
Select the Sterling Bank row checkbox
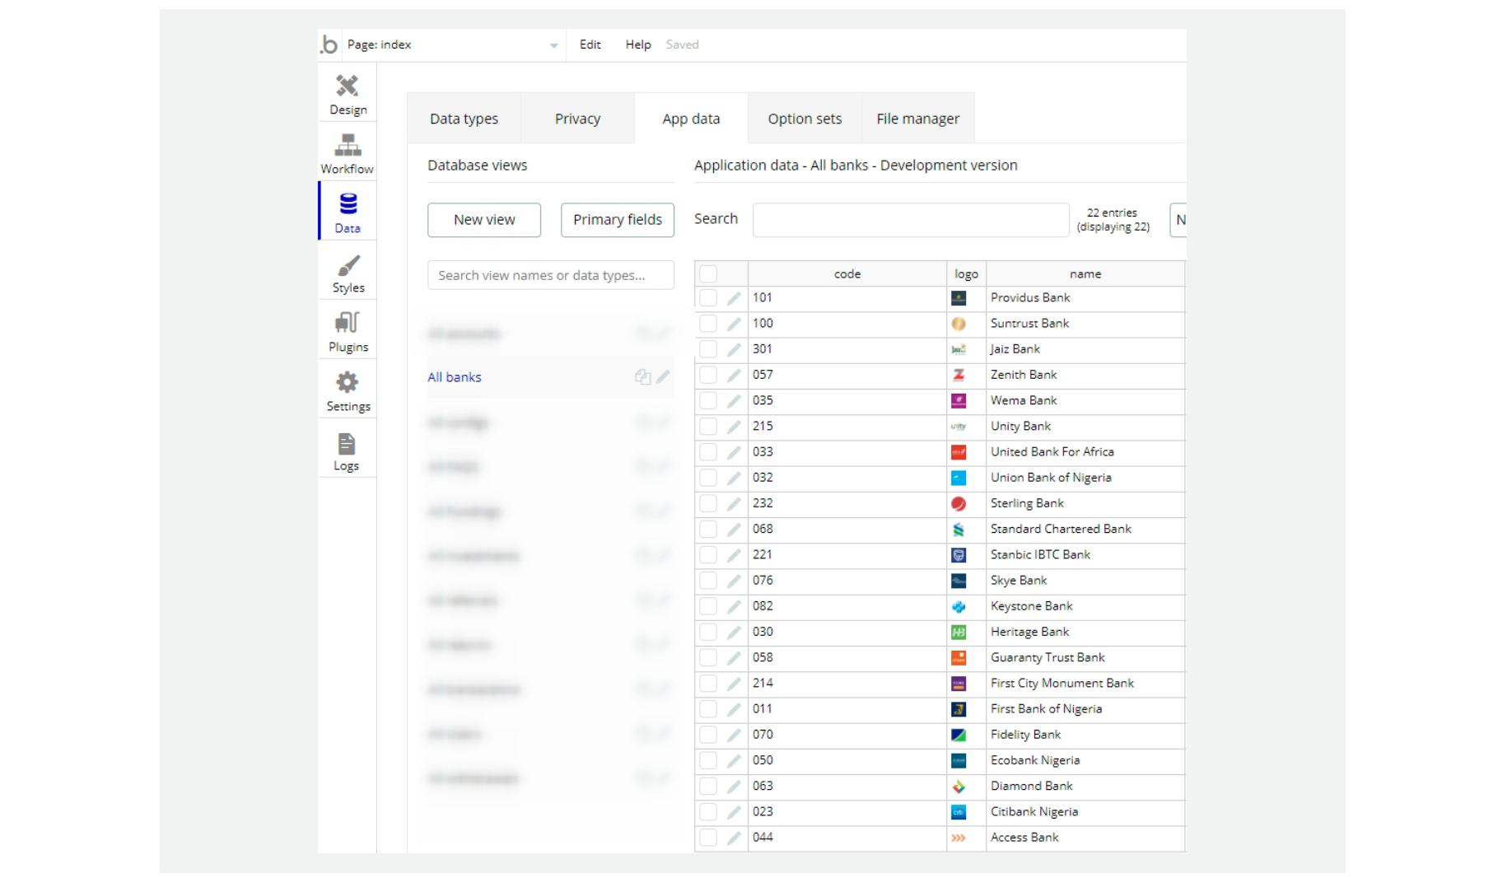coord(708,503)
